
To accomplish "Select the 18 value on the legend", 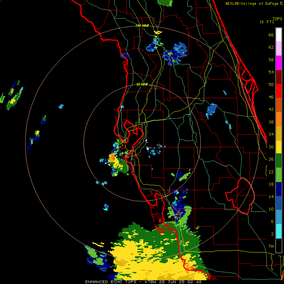I will tap(271, 184).
